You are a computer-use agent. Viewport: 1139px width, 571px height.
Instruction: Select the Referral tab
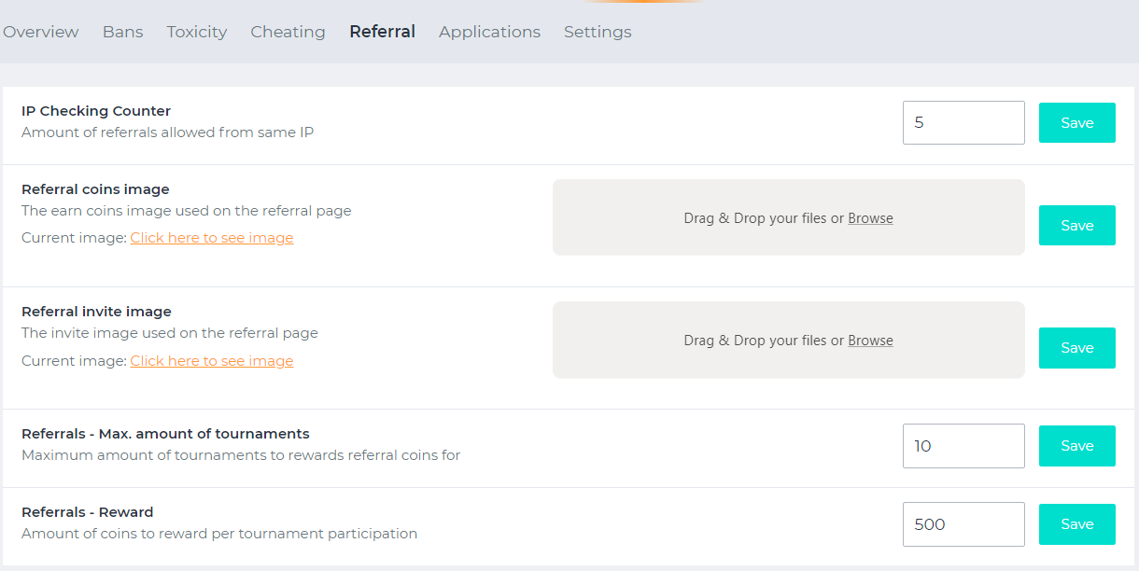tap(382, 32)
